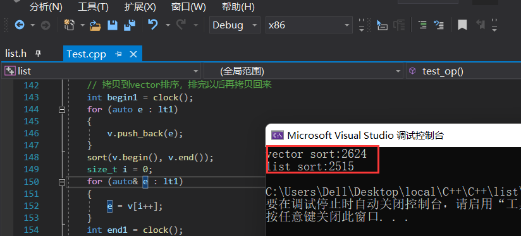
Task: Open toolbar overflow options after x86 dropdown
Action: (x=362, y=25)
